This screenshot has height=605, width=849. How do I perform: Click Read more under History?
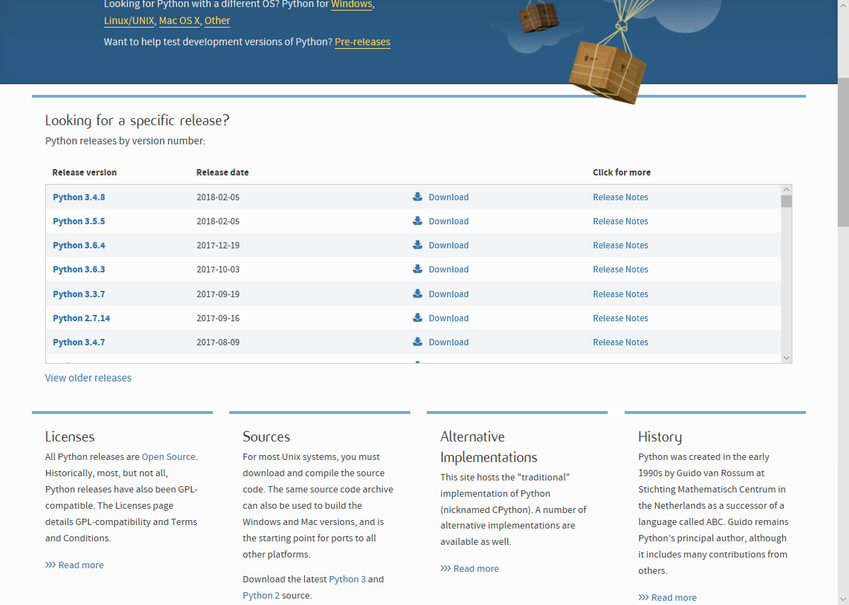pos(667,598)
